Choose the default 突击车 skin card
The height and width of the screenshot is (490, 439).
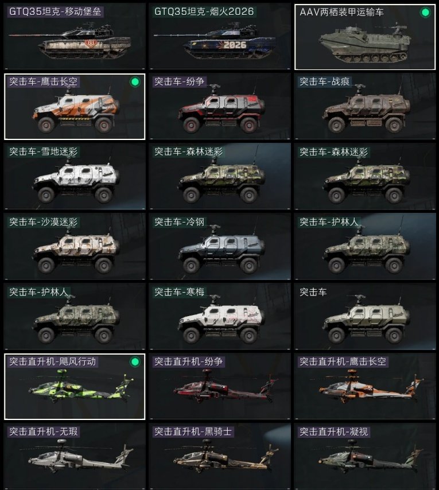pos(365,317)
